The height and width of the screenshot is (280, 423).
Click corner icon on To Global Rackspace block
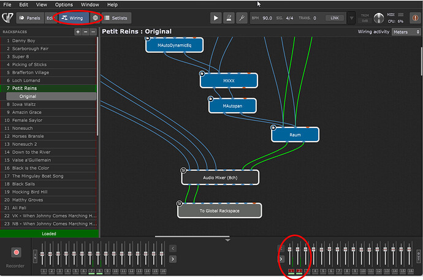180,203
